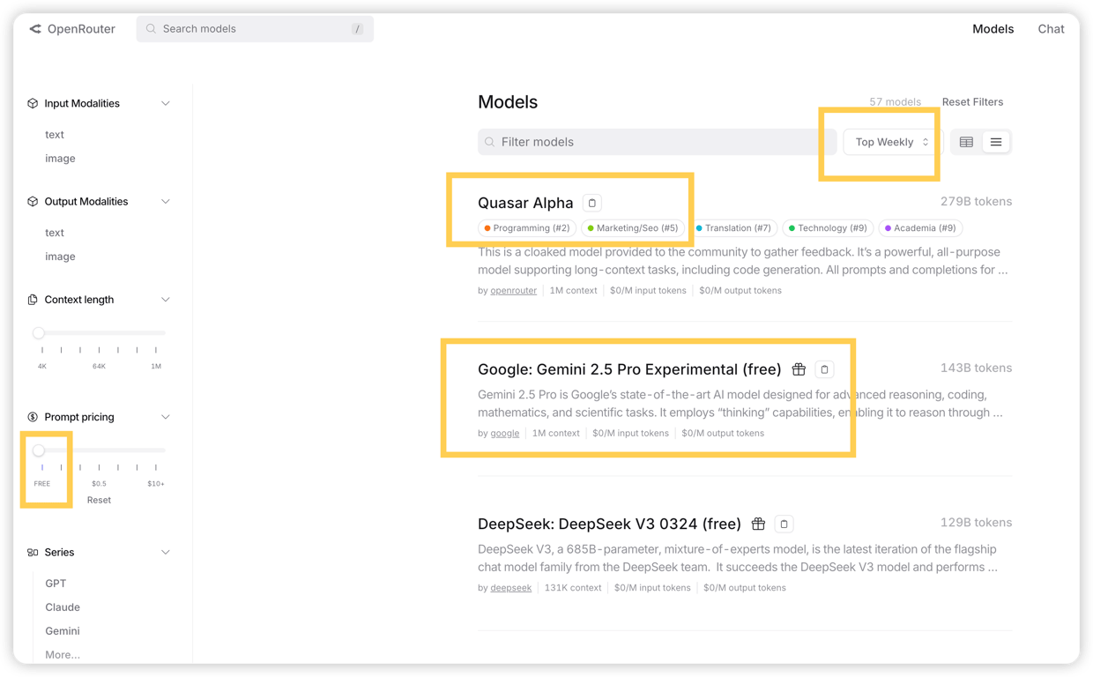Click the Output Modalities cube icon
1093x677 pixels.
coord(33,201)
